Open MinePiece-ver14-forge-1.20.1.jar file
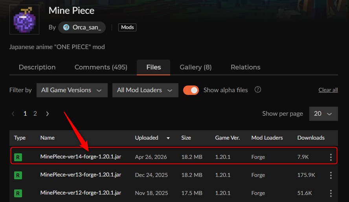Image resolution: width=349 pixels, height=202 pixels. (81, 157)
